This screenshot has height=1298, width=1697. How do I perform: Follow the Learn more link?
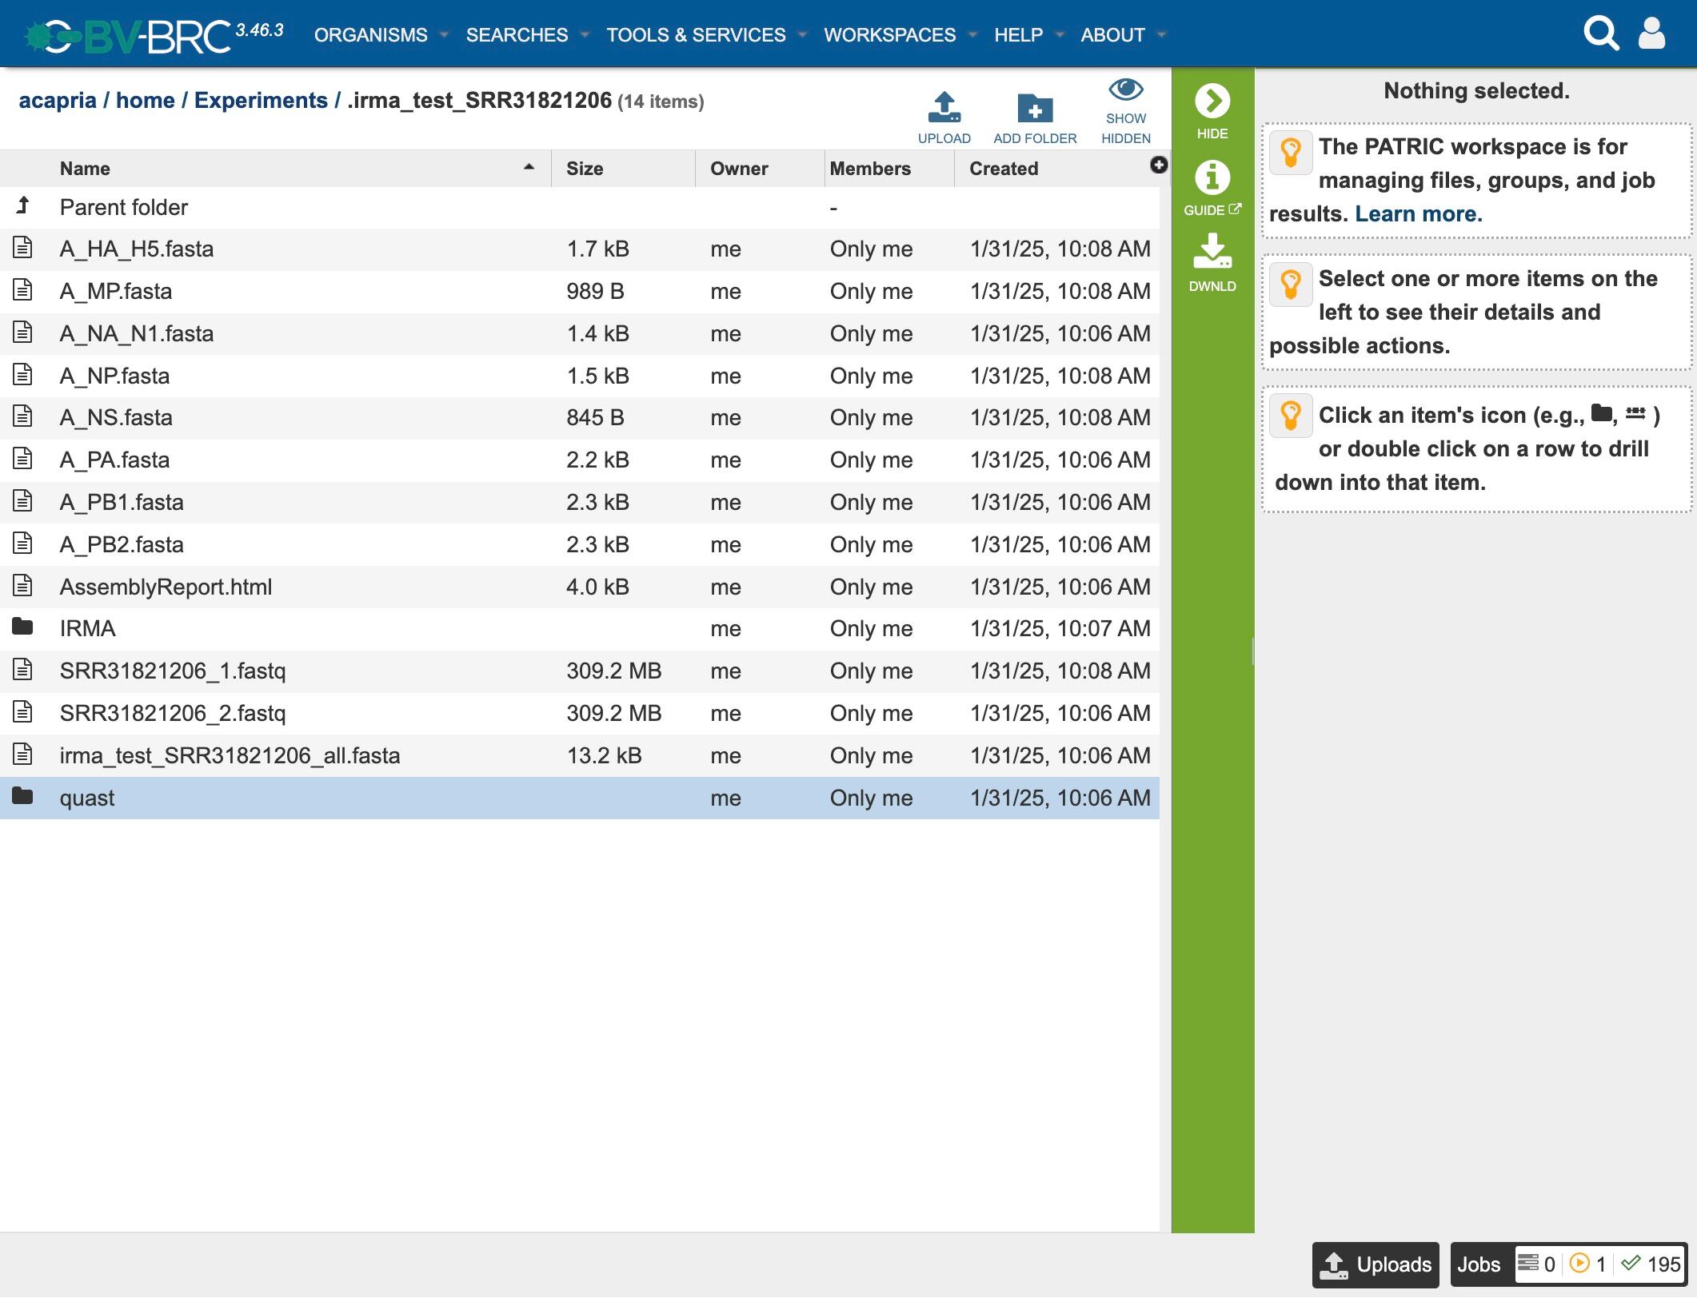[x=1418, y=214]
